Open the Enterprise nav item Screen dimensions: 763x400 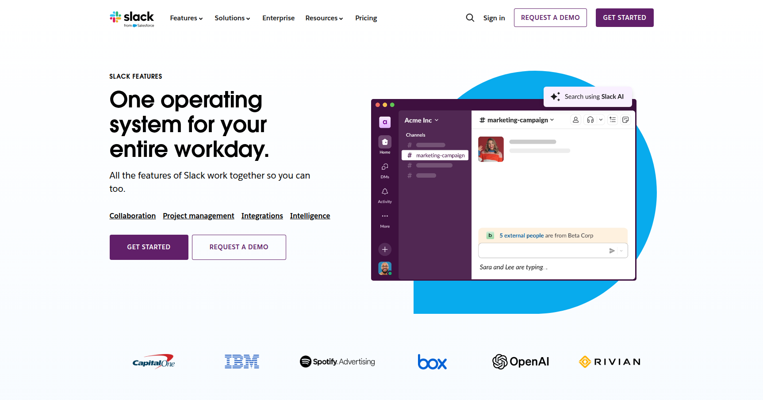278,18
